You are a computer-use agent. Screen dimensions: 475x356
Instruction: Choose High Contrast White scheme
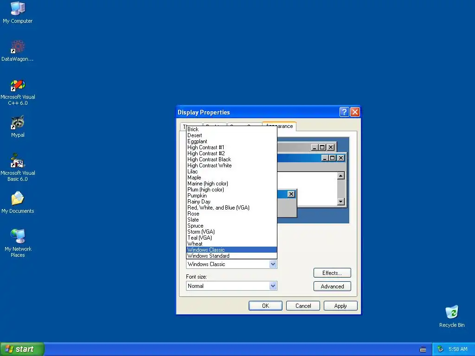[x=231, y=165]
